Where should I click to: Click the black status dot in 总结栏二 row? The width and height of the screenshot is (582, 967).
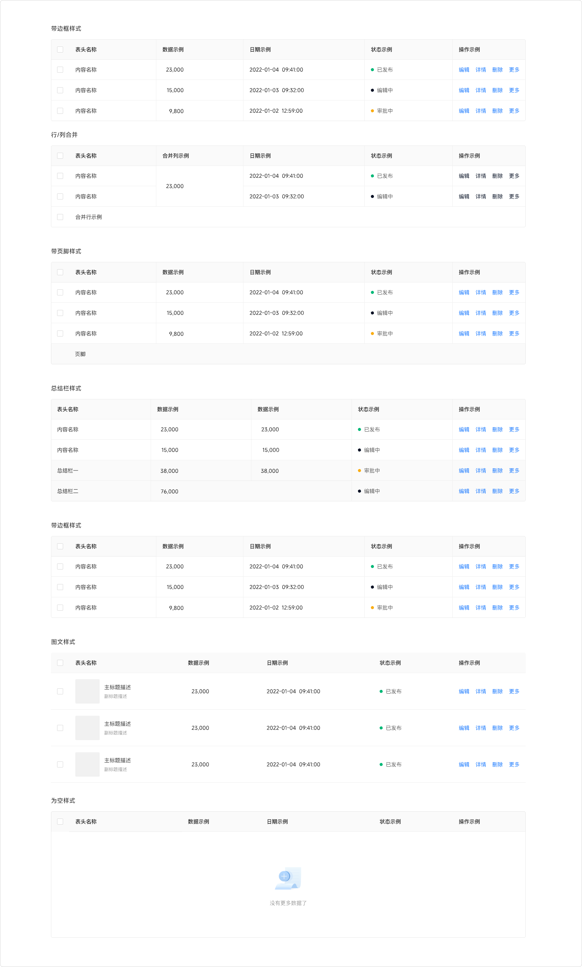coord(359,491)
